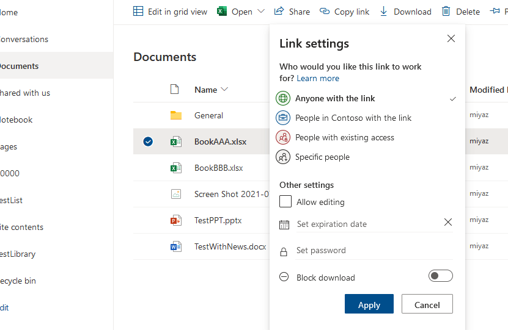Check the Allow editing checkbox
508x330 pixels.
(285, 201)
